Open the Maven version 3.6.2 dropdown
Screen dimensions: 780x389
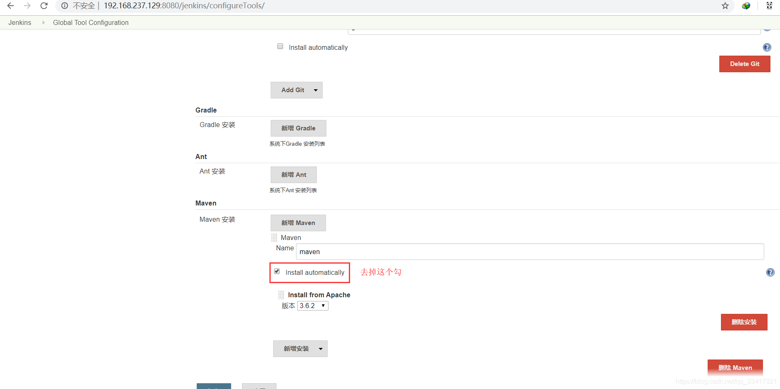click(x=313, y=306)
